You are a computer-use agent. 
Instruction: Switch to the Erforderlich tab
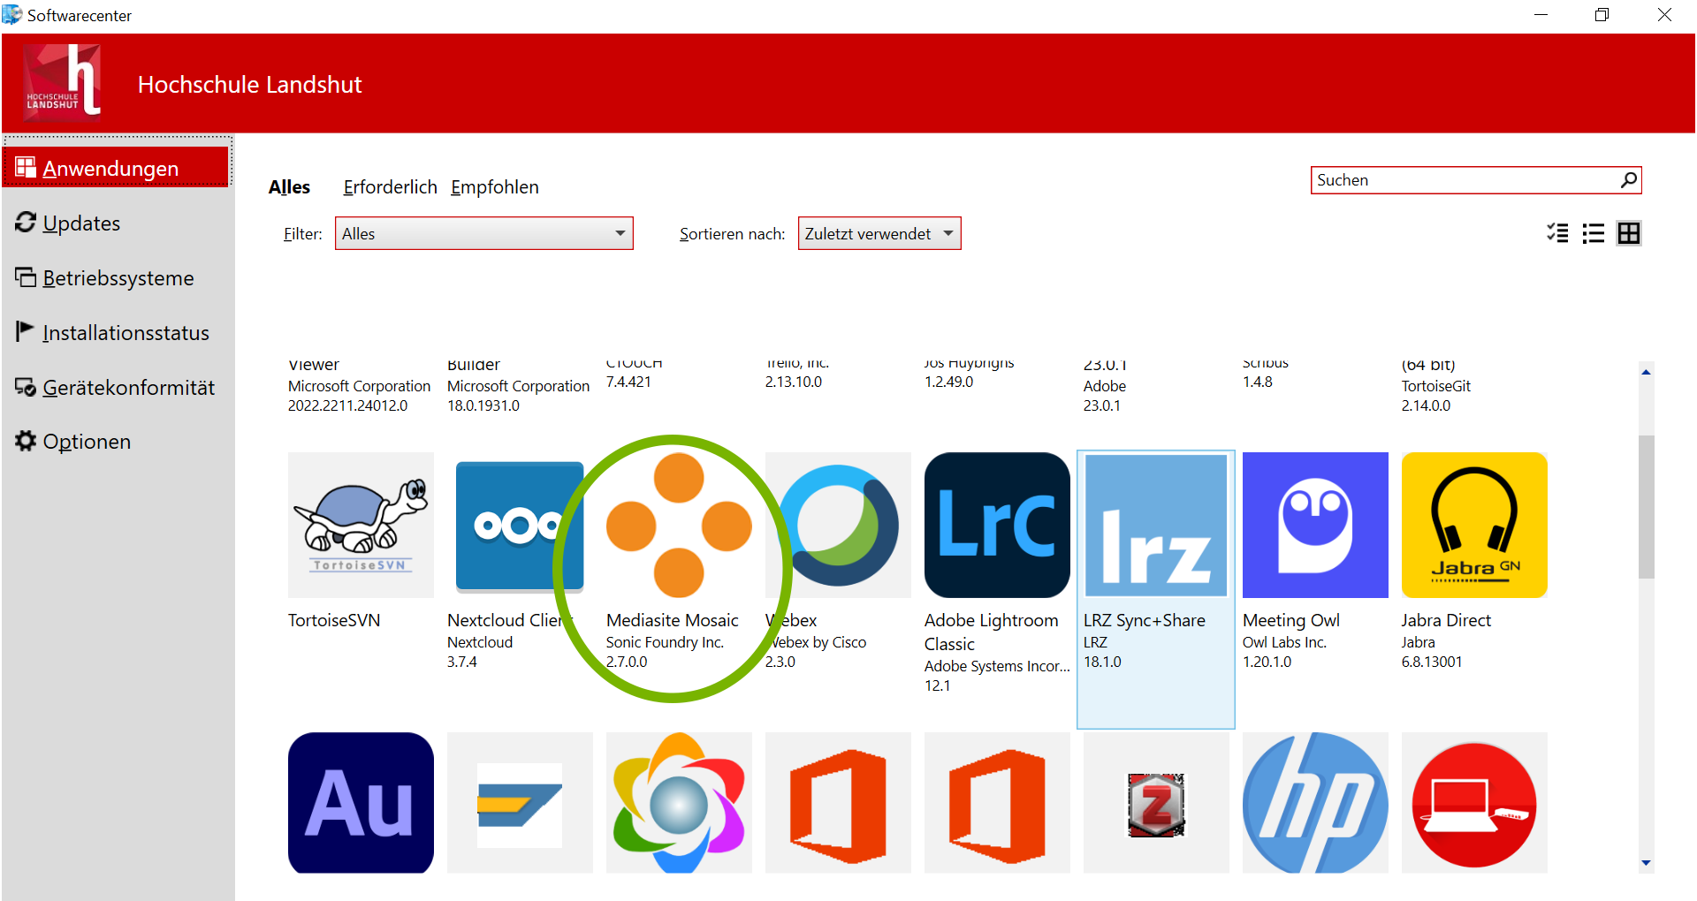pos(390,186)
